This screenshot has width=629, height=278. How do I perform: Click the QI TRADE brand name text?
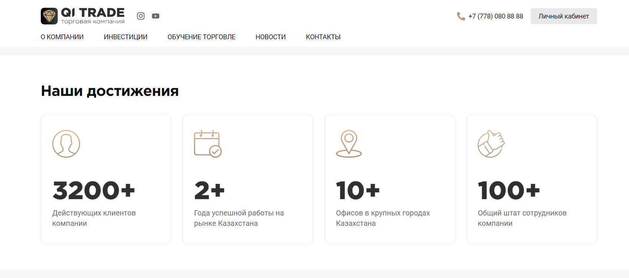pos(93,13)
